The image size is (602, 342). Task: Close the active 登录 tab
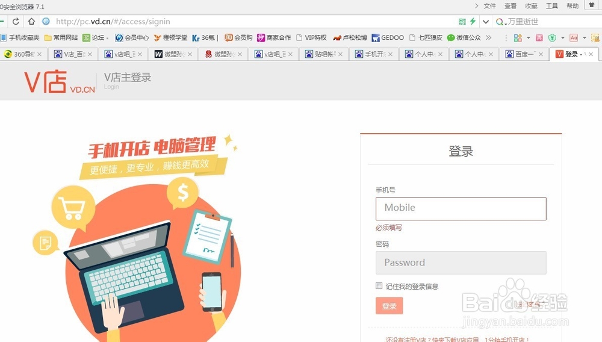(591, 54)
